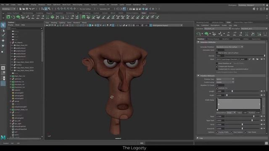Click the Undo arrow icon on status line
Screen dimensions: 269x151
[30, 9]
